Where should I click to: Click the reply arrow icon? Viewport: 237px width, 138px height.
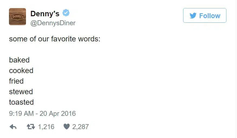click(x=13, y=127)
